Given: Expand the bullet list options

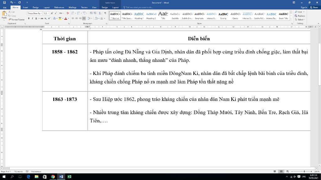Looking at the screenshot, I should click(x=76, y=13).
